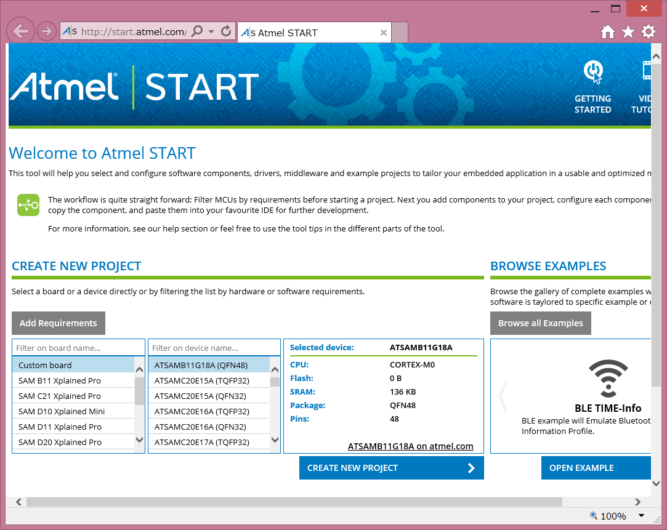Viewport: 667px width, 530px height.
Task: Select ATSAMB11G18A (QFN48) device
Action: [x=209, y=365]
